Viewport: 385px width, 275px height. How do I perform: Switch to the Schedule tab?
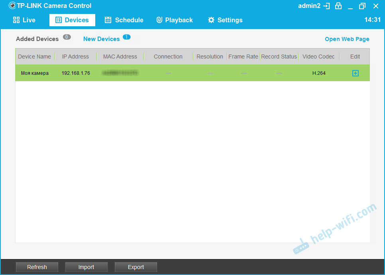pos(124,20)
